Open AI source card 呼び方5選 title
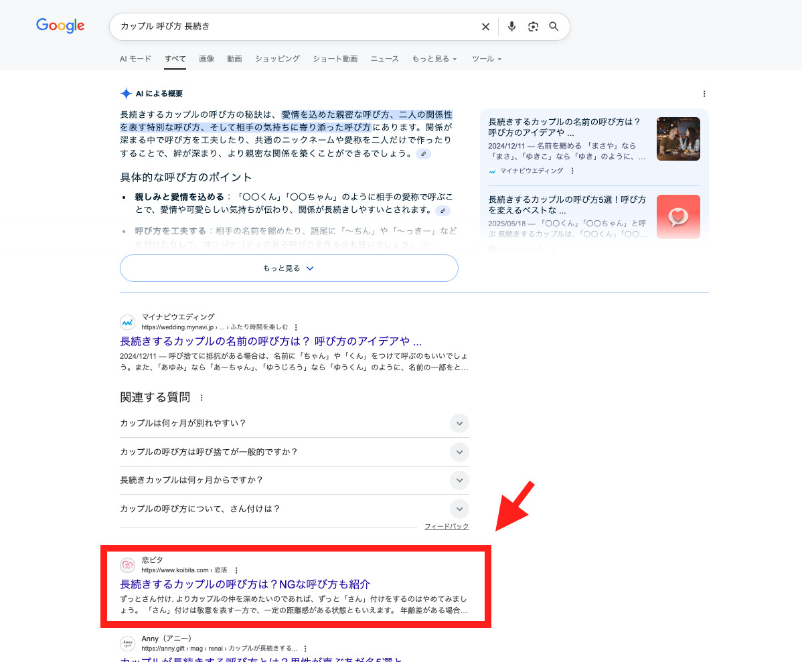This screenshot has height=662, width=802. coord(567,205)
